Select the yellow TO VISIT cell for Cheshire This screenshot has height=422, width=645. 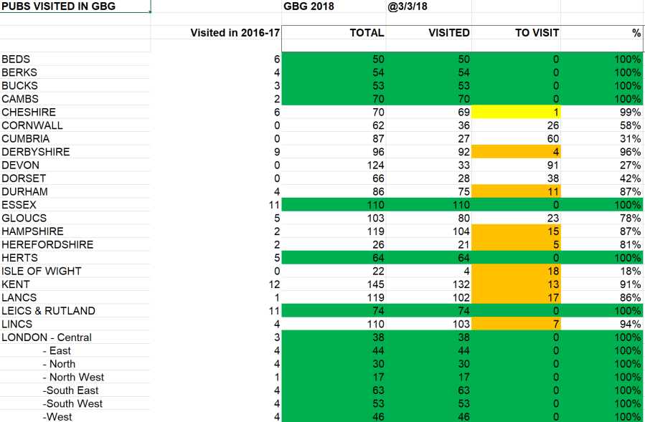pos(516,112)
